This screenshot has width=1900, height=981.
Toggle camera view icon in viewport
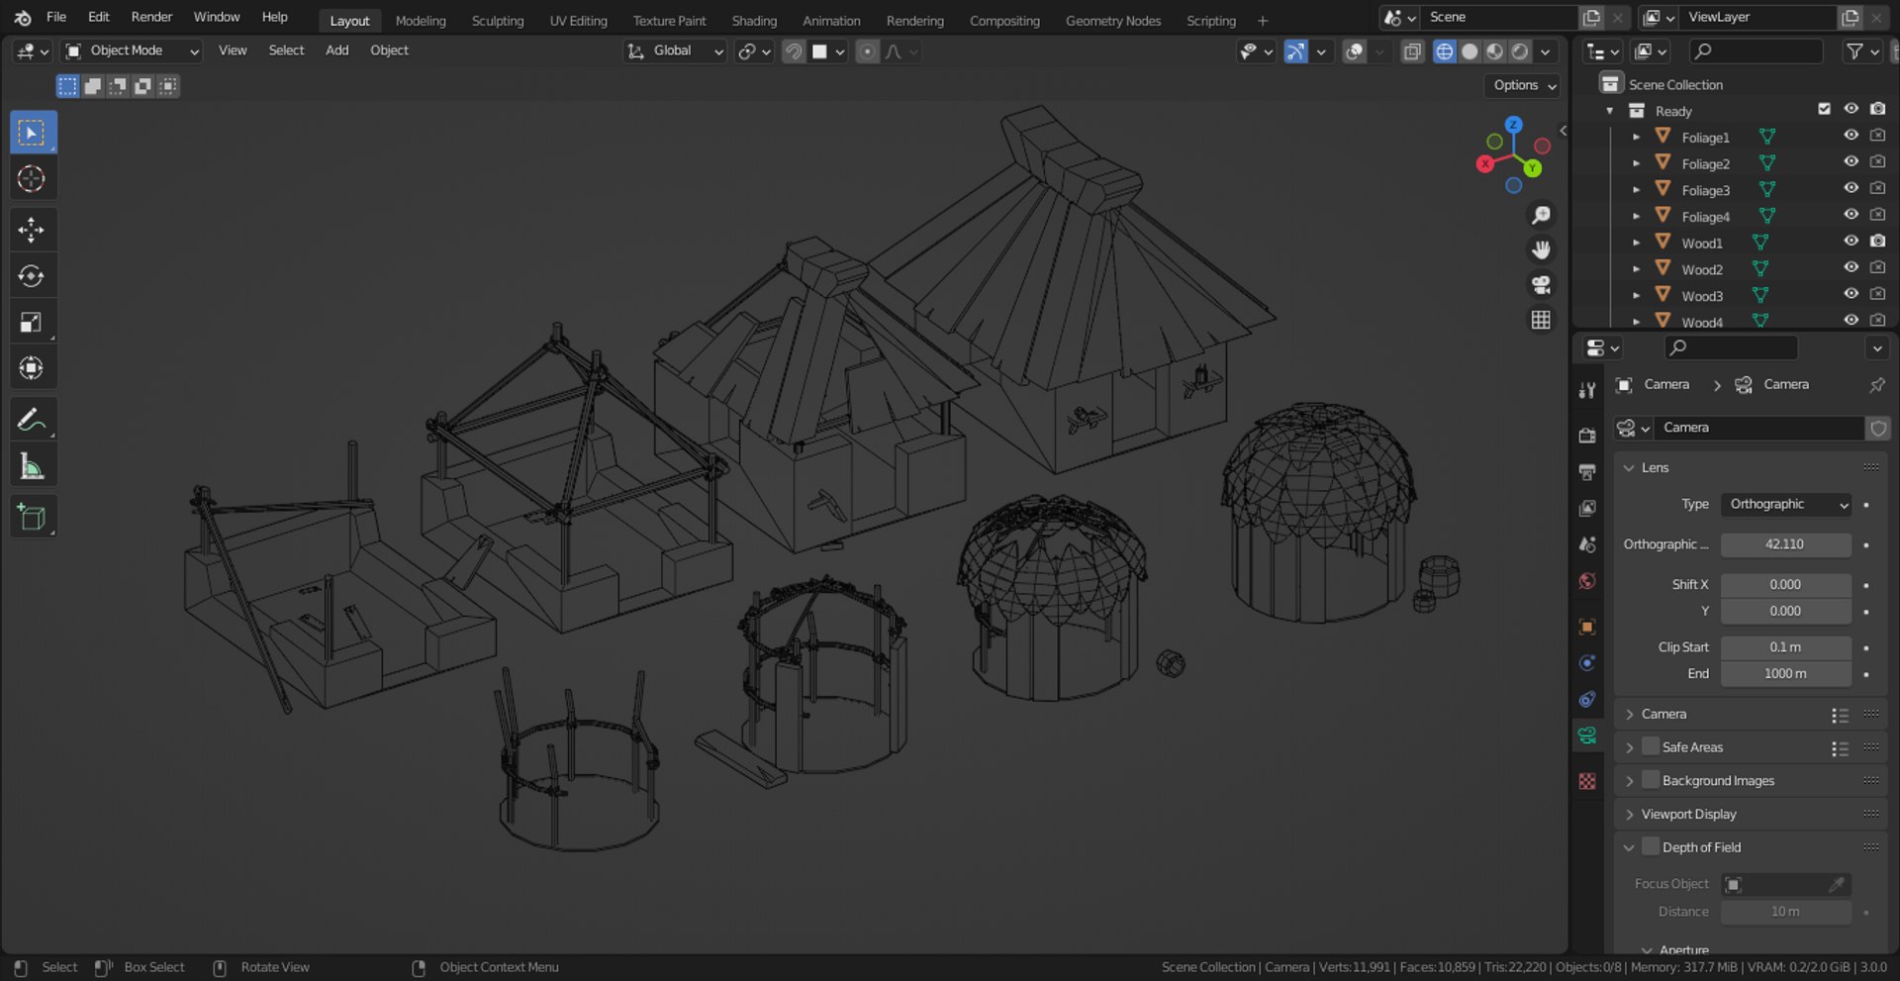point(1541,285)
